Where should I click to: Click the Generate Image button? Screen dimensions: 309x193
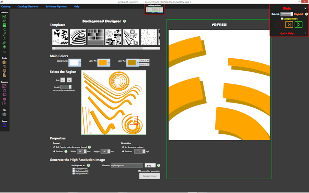[x=150, y=176]
